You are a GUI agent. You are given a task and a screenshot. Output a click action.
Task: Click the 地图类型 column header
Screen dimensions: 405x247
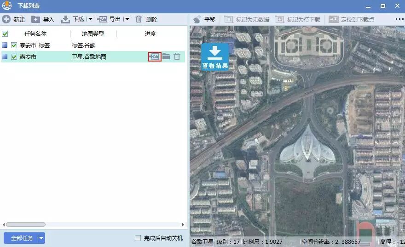tap(93, 34)
